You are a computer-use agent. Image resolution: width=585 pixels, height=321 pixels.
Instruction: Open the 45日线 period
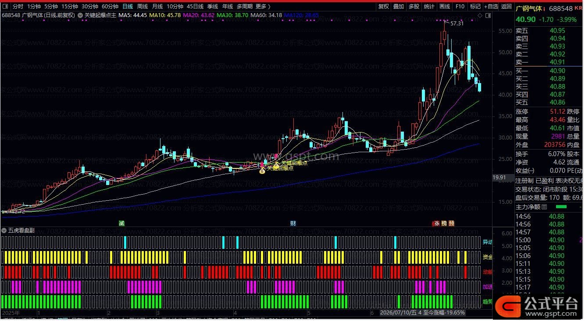click(195, 7)
